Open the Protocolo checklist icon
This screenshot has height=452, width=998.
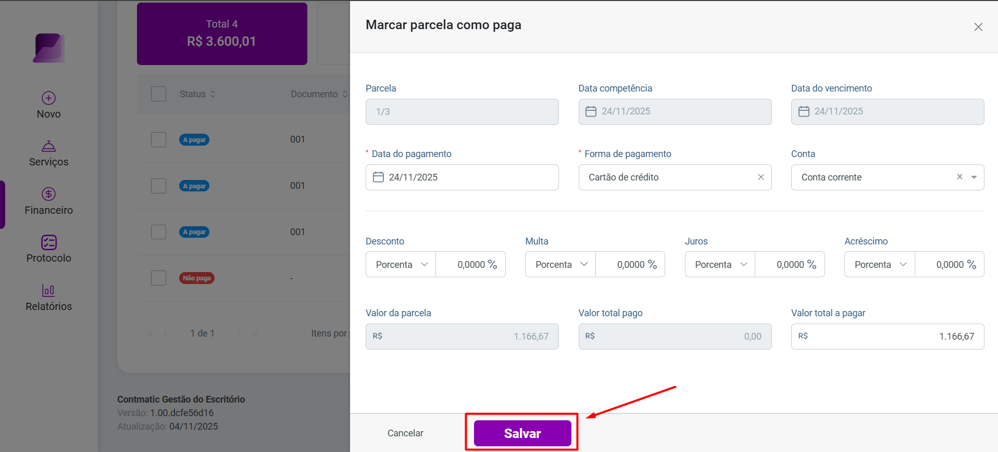coord(48,242)
